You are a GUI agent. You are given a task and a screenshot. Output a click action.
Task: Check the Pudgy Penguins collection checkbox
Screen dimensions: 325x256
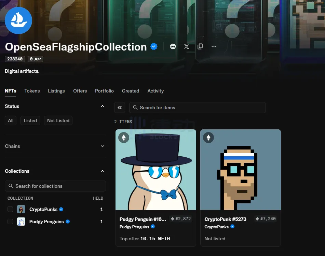tap(10, 222)
